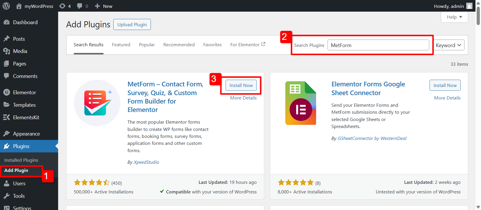The height and width of the screenshot is (210, 481).
Task: Click the Templates folder icon
Action: click(6, 104)
